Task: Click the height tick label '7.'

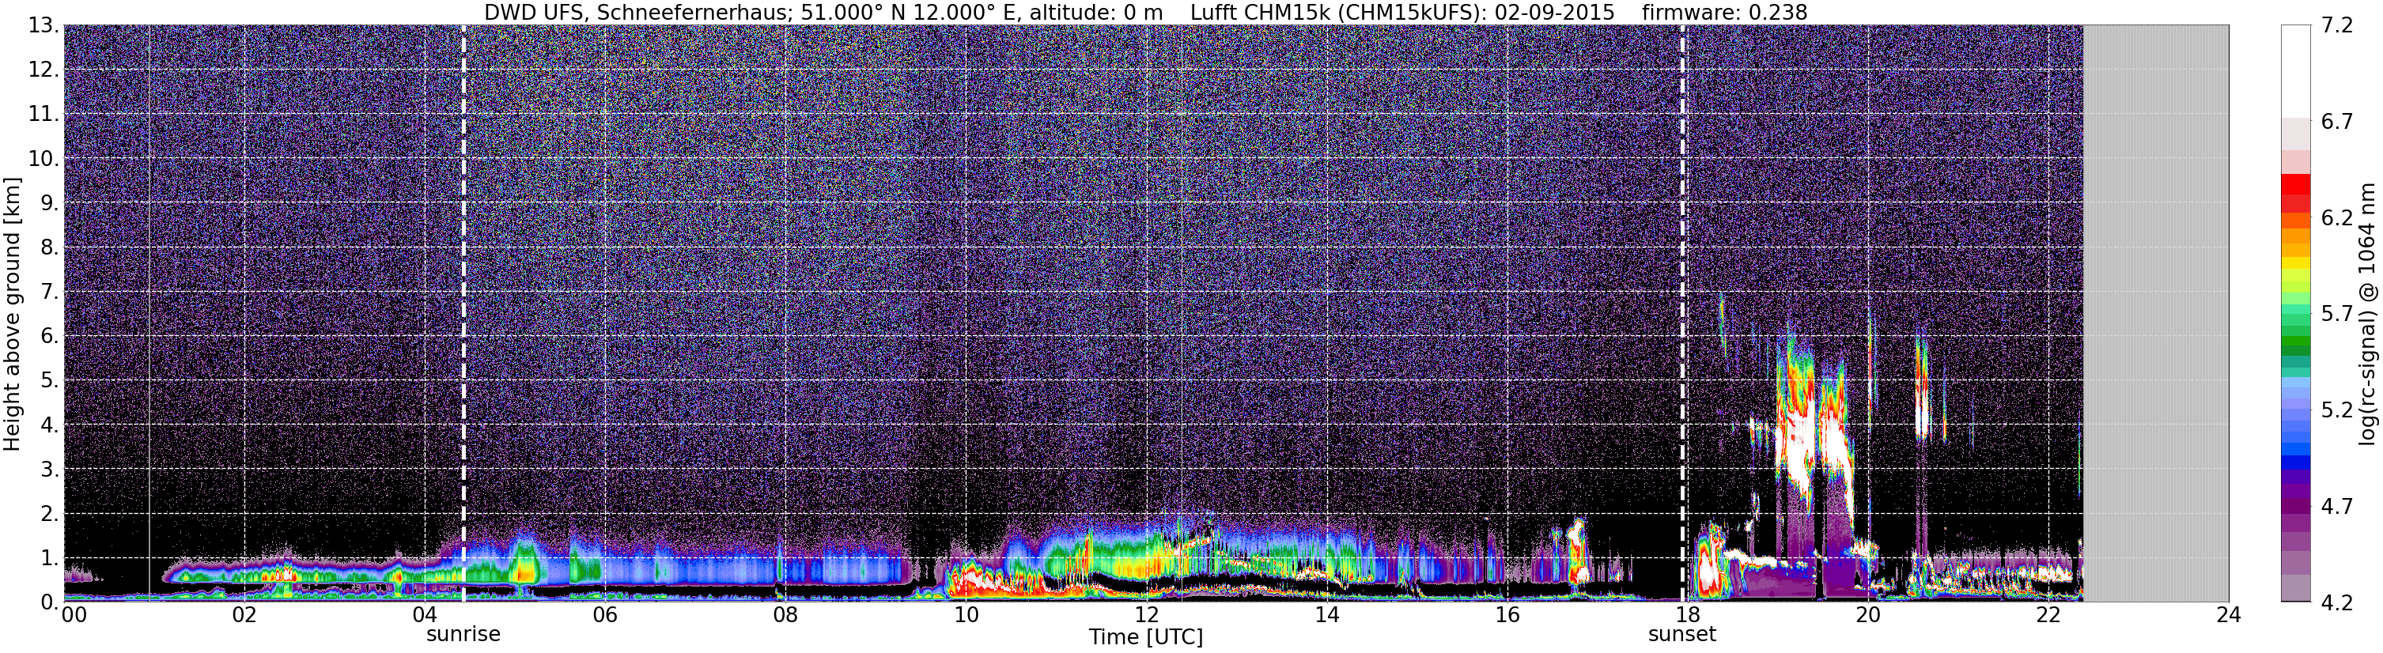Action: [x=50, y=293]
